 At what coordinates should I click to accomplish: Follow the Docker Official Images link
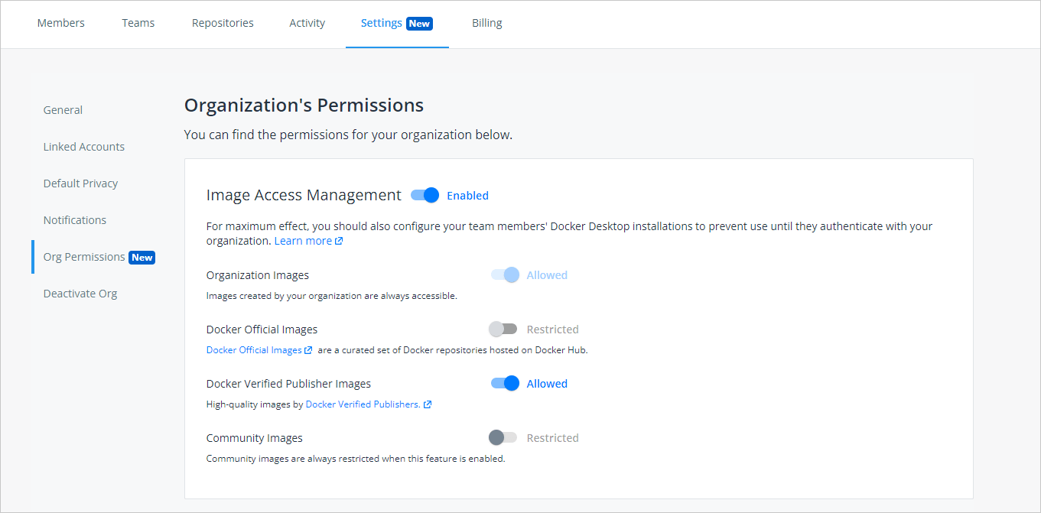pos(254,349)
